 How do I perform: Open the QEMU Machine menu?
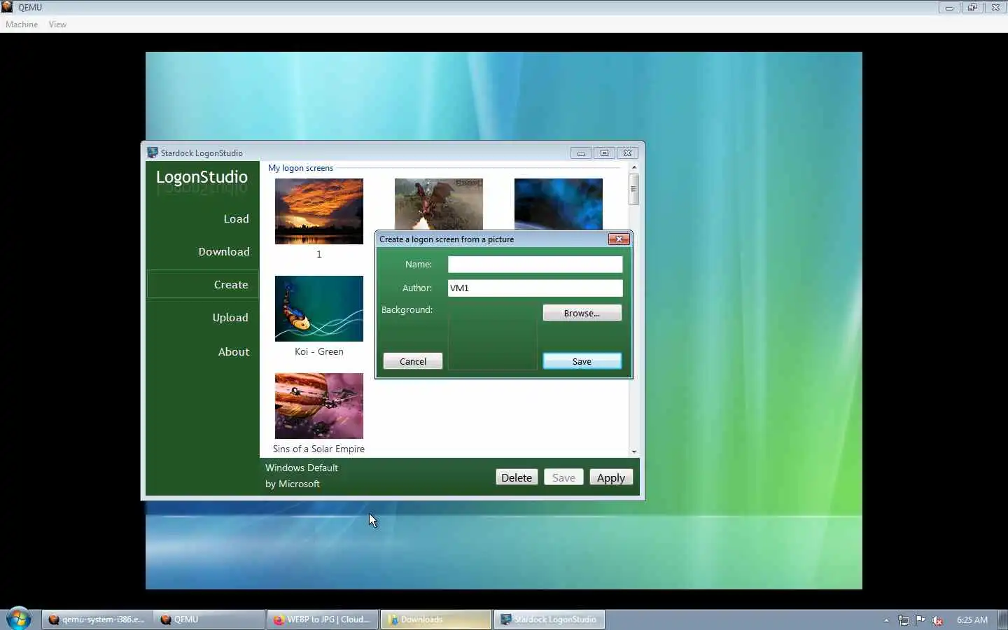tap(22, 24)
